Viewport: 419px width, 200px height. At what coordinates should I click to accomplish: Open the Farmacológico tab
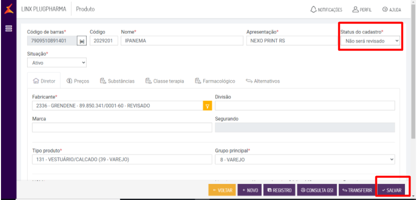pos(215,81)
